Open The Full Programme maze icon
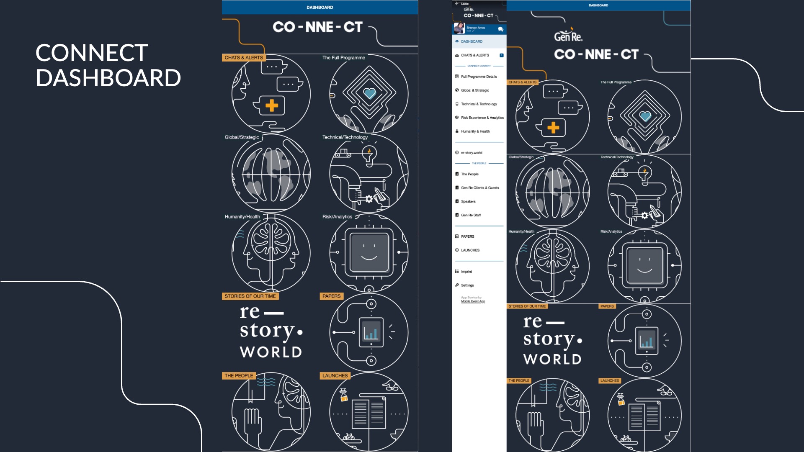The height and width of the screenshot is (452, 804). (x=369, y=94)
